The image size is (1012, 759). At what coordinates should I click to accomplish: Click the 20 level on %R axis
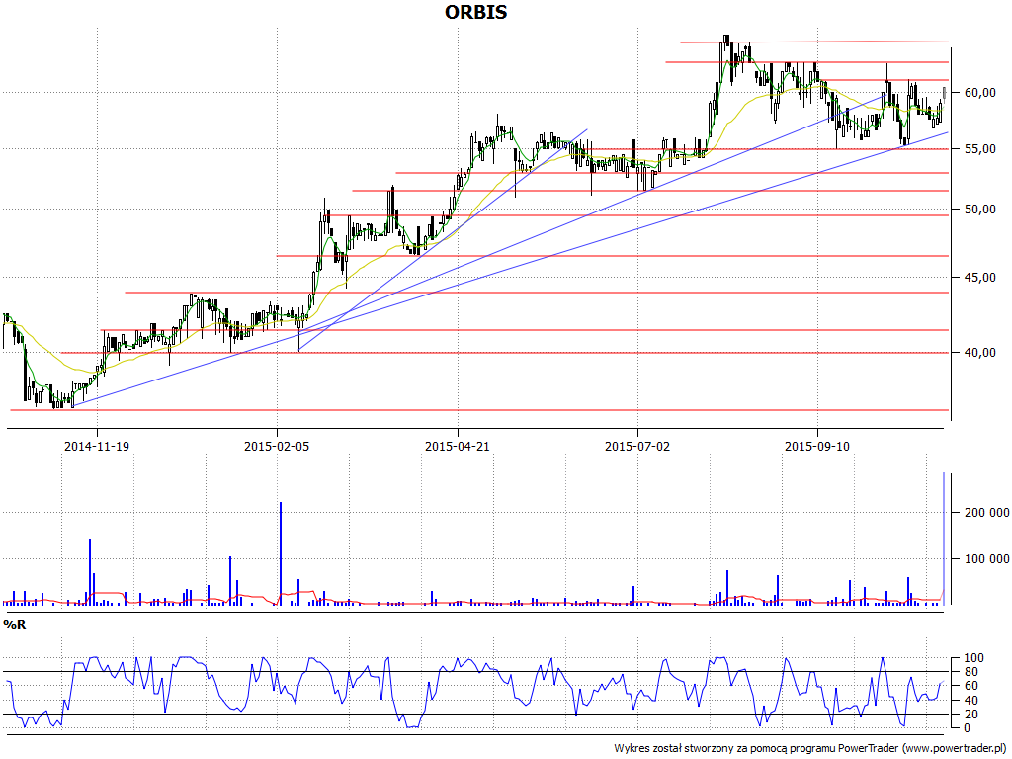[971, 715]
